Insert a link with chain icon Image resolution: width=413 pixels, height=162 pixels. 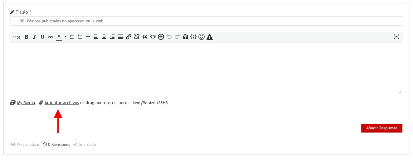tap(129, 37)
